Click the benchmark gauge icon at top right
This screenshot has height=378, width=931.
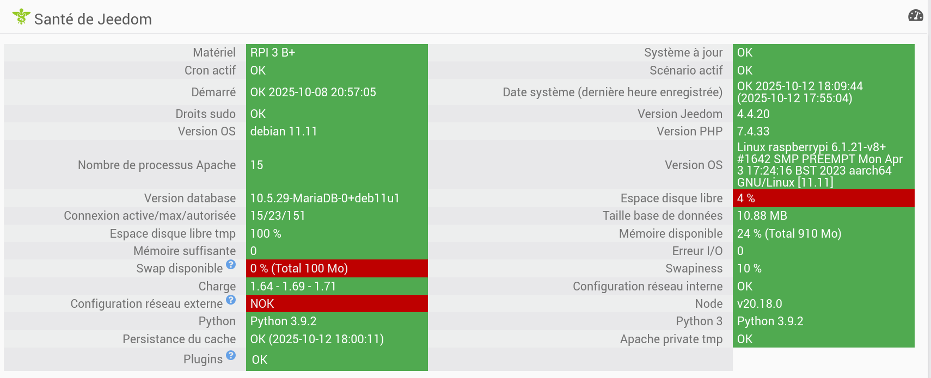(915, 15)
